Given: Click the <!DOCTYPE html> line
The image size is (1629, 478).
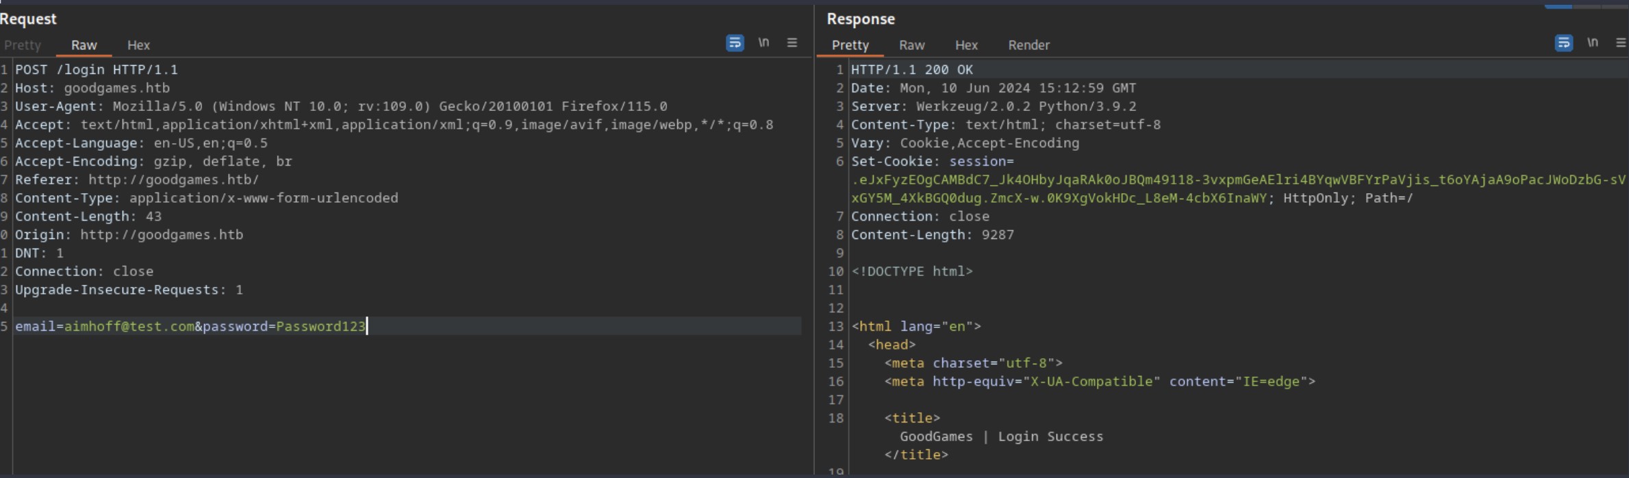Looking at the screenshot, I should [912, 272].
